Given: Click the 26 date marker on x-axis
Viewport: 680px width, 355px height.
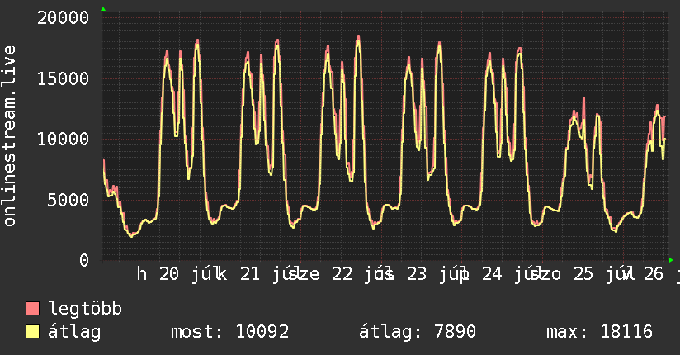Looking at the screenshot, I should pyautogui.click(x=653, y=274).
